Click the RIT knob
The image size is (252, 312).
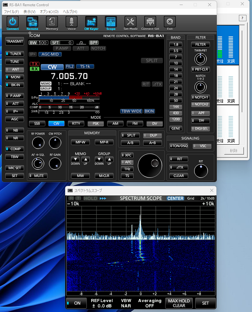pyautogui.click(x=201, y=171)
